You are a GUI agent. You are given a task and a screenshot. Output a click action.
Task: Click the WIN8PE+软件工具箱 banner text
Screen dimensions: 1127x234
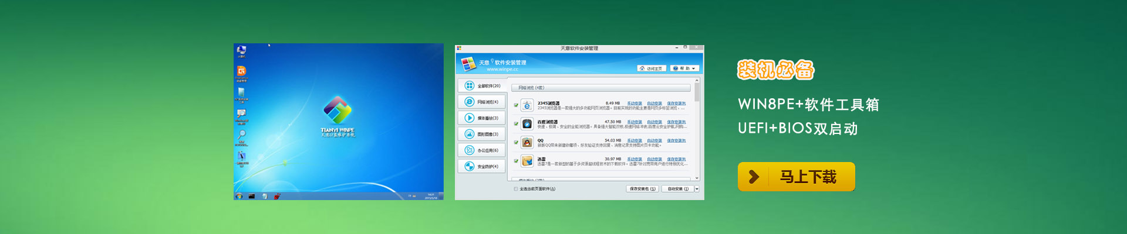tap(808, 105)
